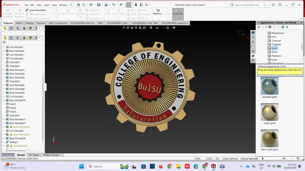Image resolution: width=305 pixels, height=171 pixels.
Task: Open Windows Start button
Action: click(81, 166)
